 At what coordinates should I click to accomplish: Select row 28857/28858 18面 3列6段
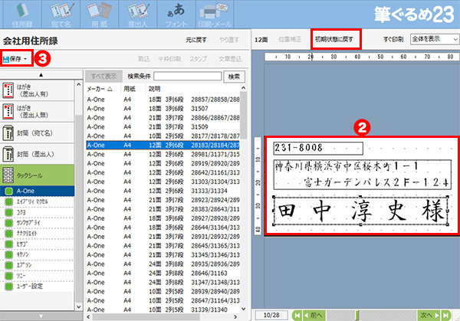coord(163,100)
